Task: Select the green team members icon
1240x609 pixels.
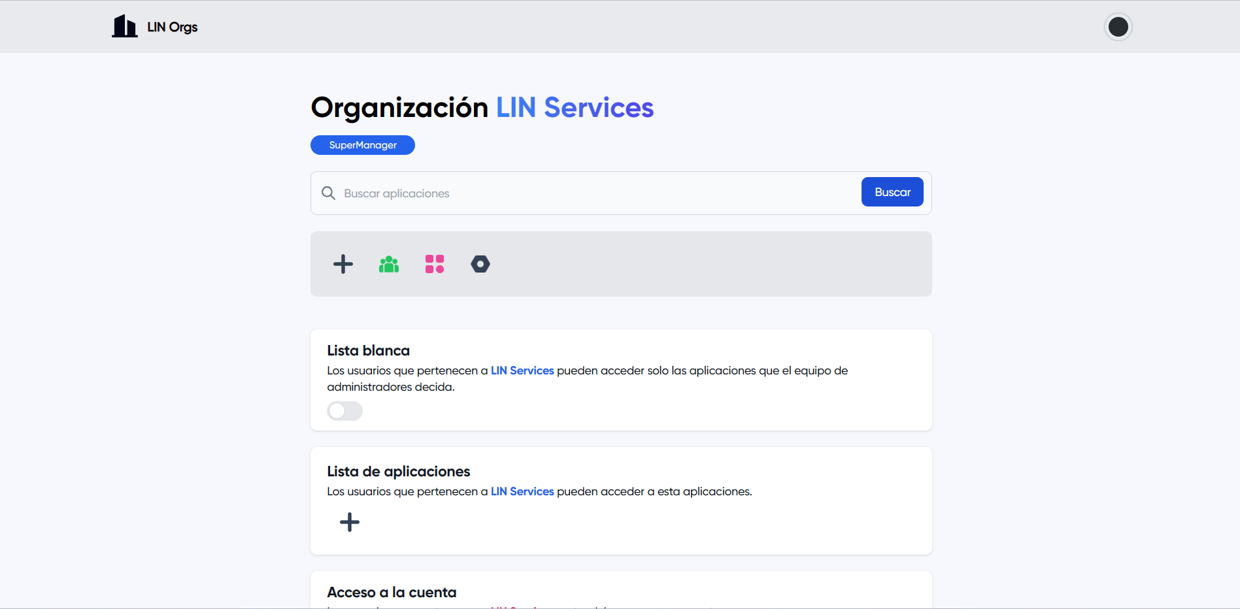Action: 388,264
